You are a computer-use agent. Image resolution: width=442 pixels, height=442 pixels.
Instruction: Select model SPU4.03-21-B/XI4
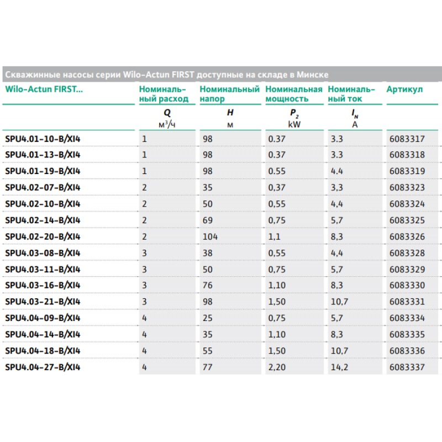43,302
